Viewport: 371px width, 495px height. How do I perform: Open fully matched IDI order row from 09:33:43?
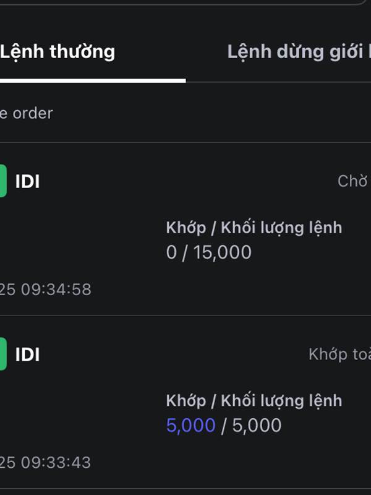click(x=185, y=402)
